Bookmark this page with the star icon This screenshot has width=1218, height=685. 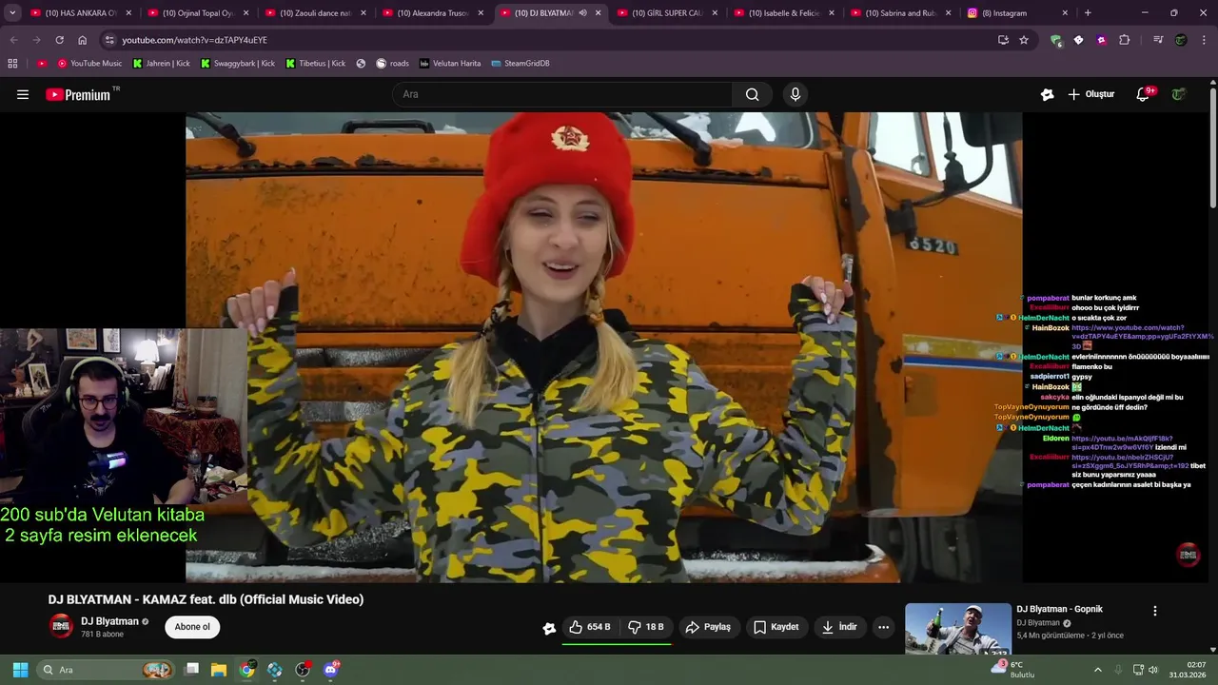(x=1024, y=40)
